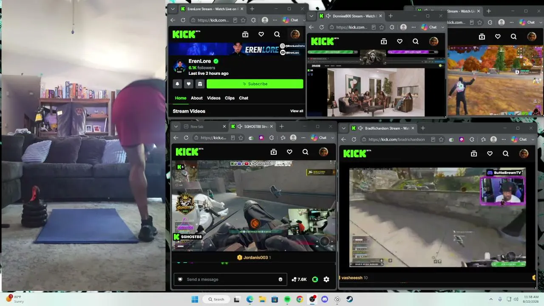Expand tab list chevron in BradRichardson window
544x306 pixels.
[x=344, y=128]
